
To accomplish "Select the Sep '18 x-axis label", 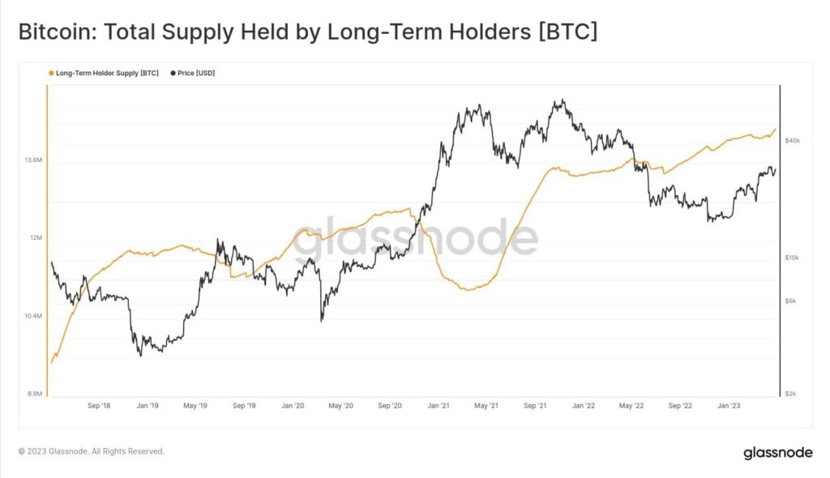I will point(98,405).
